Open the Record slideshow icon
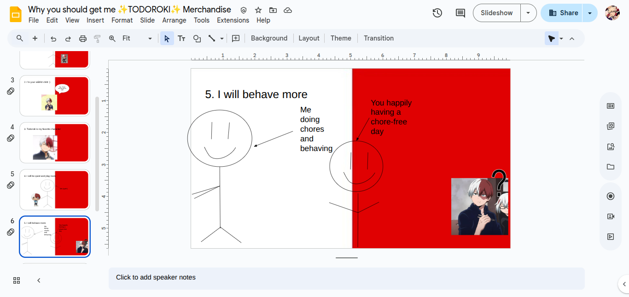 point(611,196)
